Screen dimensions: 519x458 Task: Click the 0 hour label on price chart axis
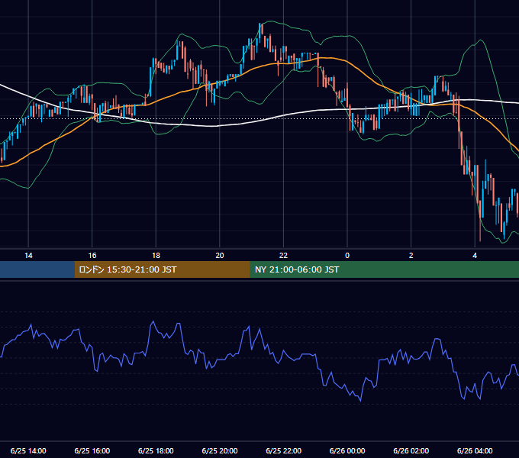(x=347, y=256)
